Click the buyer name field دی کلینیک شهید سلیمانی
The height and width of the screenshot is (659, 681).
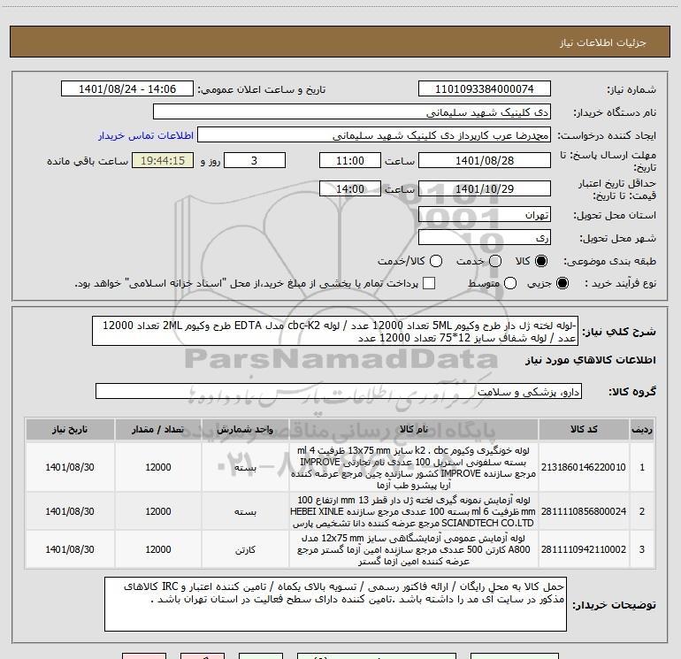click(x=352, y=112)
